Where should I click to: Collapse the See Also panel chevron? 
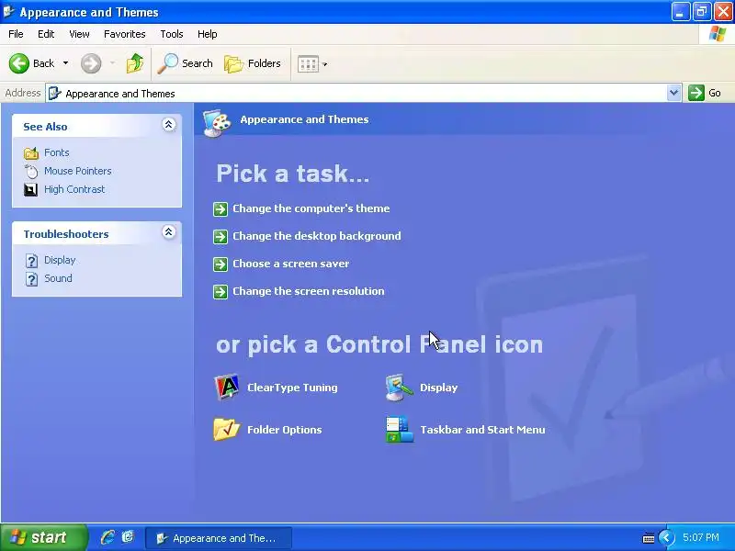[169, 125]
